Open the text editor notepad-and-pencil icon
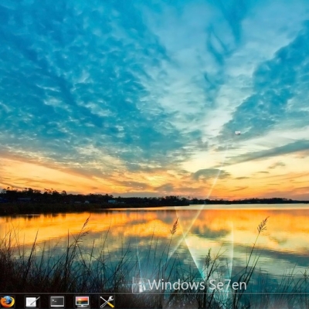The image size is (309, 309). 32,302
